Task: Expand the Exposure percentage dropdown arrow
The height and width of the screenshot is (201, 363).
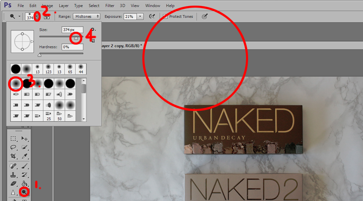Action: [x=140, y=16]
